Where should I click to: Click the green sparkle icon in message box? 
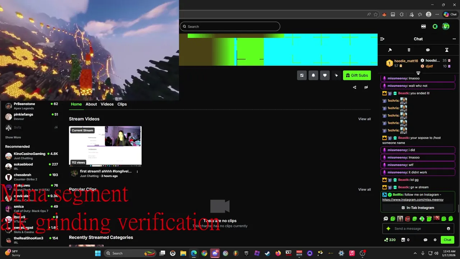pos(388,228)
